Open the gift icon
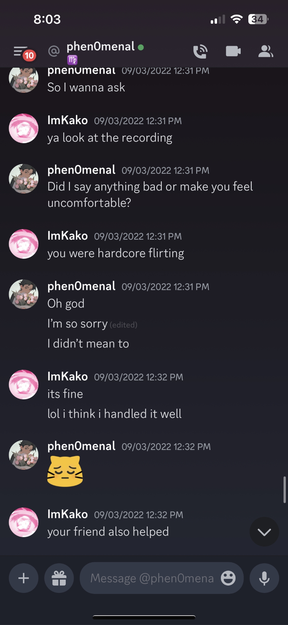 59,578
